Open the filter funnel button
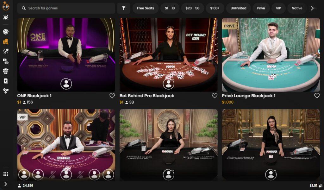This screenshot has width=324, height=190. pyautogui.click(x=124, y=8)
